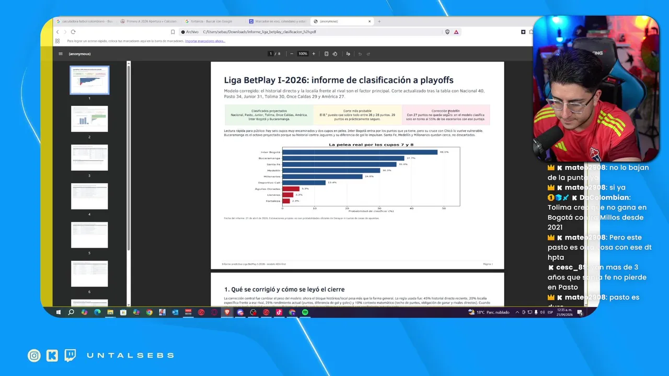669x376 pixels.
Task: Click the Clasificados proyectados green box
Action: tap(269, 115)
